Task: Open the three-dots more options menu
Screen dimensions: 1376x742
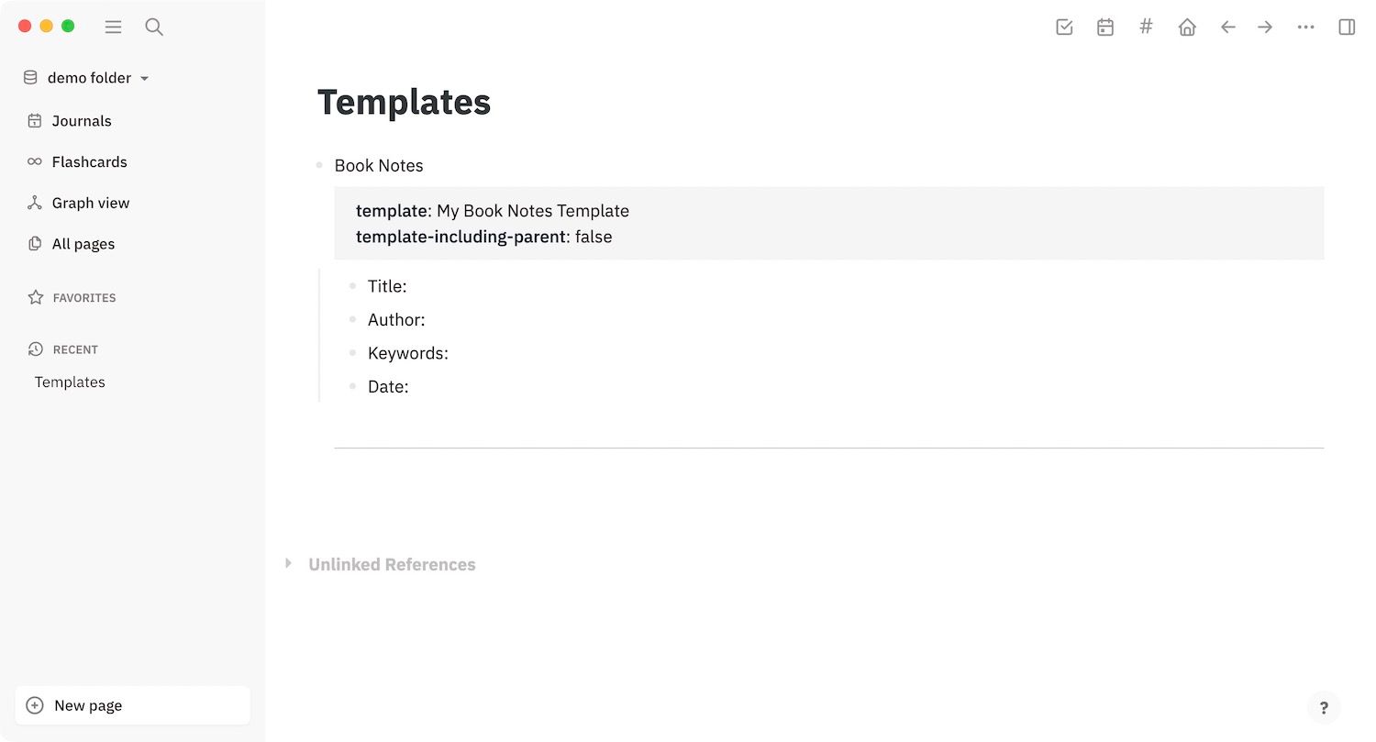Action: 1306,28
